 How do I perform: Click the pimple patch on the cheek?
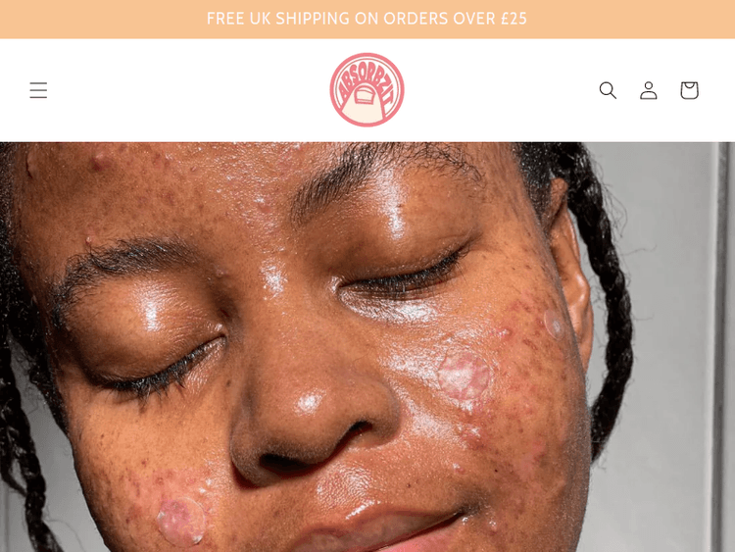pos(464,374)
